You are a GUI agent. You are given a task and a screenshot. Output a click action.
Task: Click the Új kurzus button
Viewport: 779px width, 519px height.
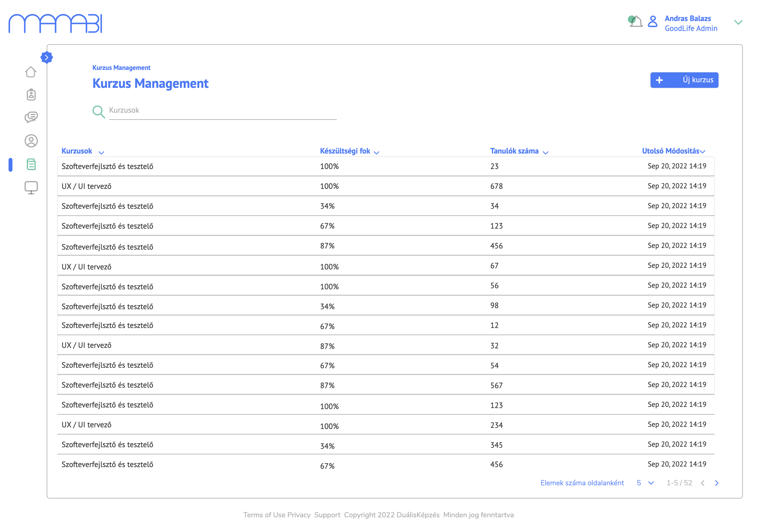pos(684,80)
